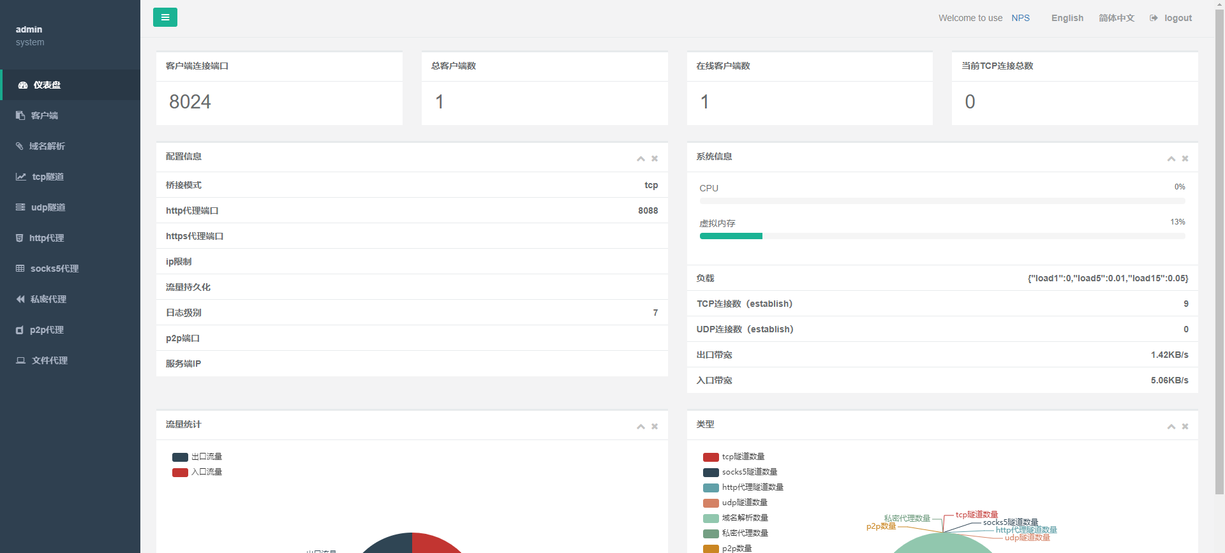Click the sign-out icon next to logout
This screenshot has width=1225, height=553.
pyautogui.click(x=1154, y=18)
